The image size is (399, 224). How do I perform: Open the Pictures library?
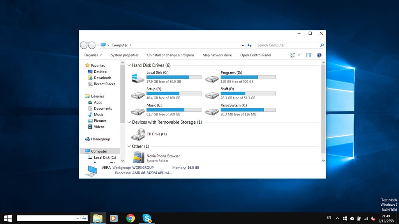click(x=100, y=121)
